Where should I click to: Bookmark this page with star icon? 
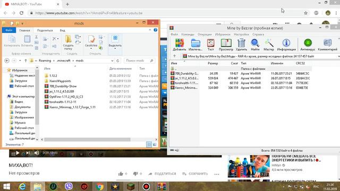[306, 13]
